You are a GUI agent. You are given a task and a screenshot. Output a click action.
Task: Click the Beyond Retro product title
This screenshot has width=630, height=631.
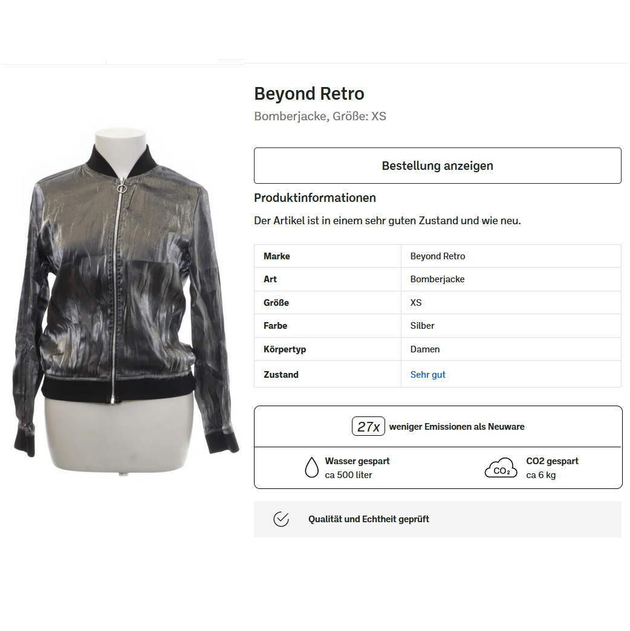(x=309, y=94)
